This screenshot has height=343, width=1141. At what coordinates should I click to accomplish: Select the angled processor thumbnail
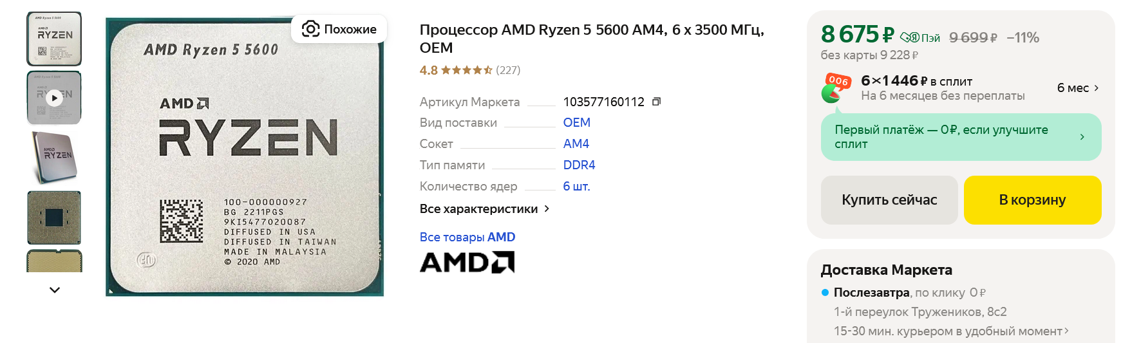click(x=54, y=156)
